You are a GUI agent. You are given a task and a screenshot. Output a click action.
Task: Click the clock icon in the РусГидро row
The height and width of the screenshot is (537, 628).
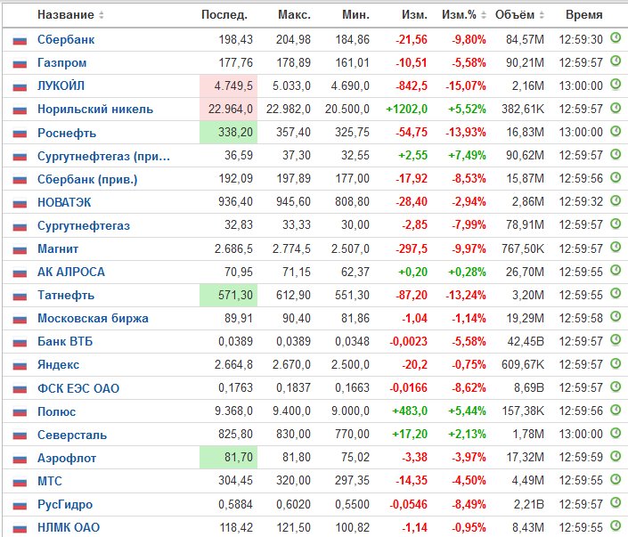coord(616,502)
